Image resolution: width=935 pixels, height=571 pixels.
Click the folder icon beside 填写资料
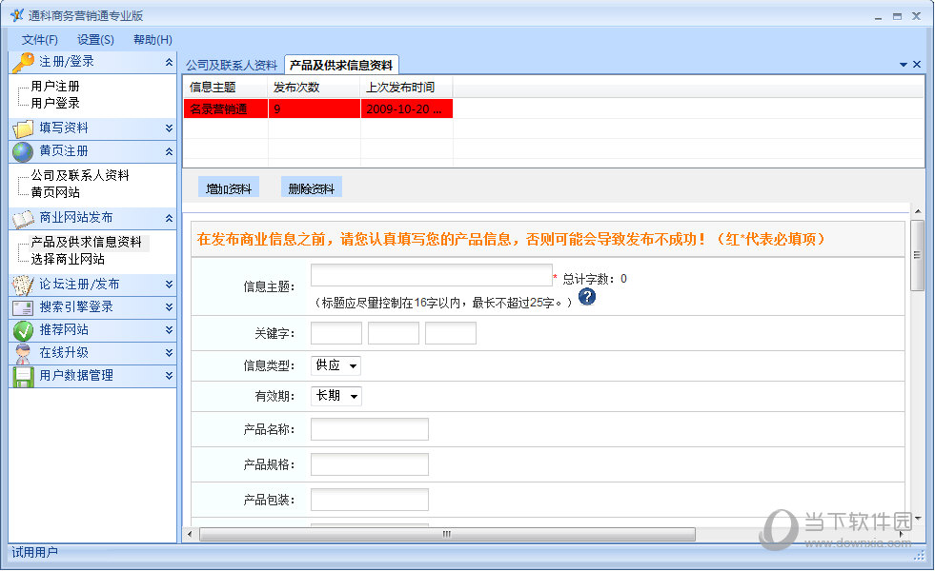[x=23, y=128]
